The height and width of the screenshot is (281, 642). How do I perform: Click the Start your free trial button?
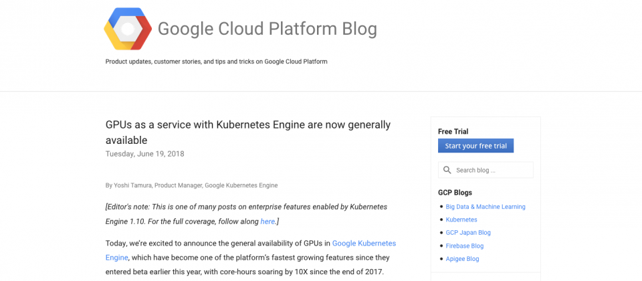click(x=475, y=146)
